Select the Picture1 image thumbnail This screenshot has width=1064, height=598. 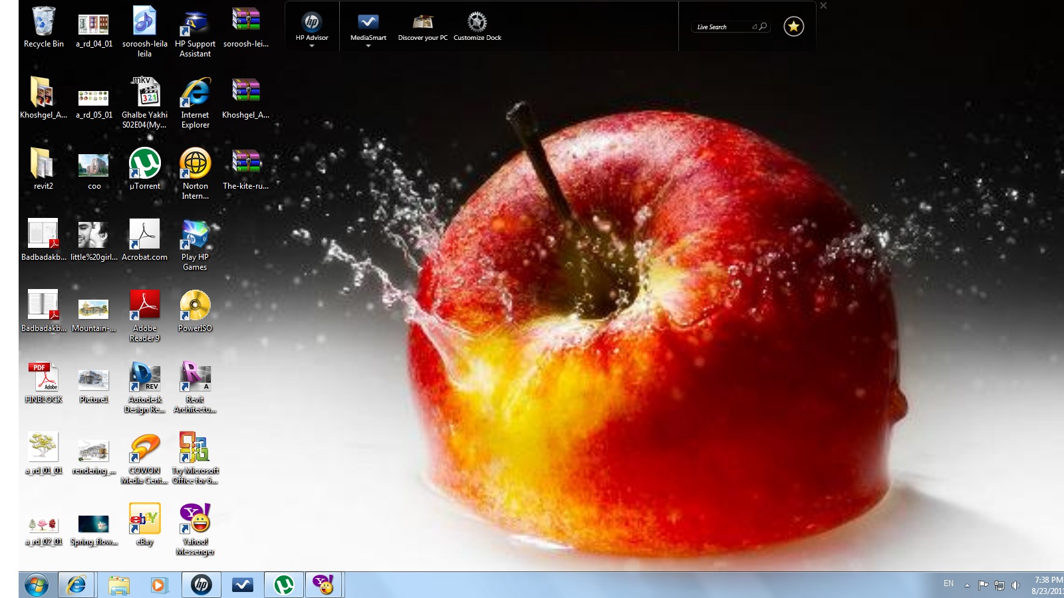coord(94,379)
